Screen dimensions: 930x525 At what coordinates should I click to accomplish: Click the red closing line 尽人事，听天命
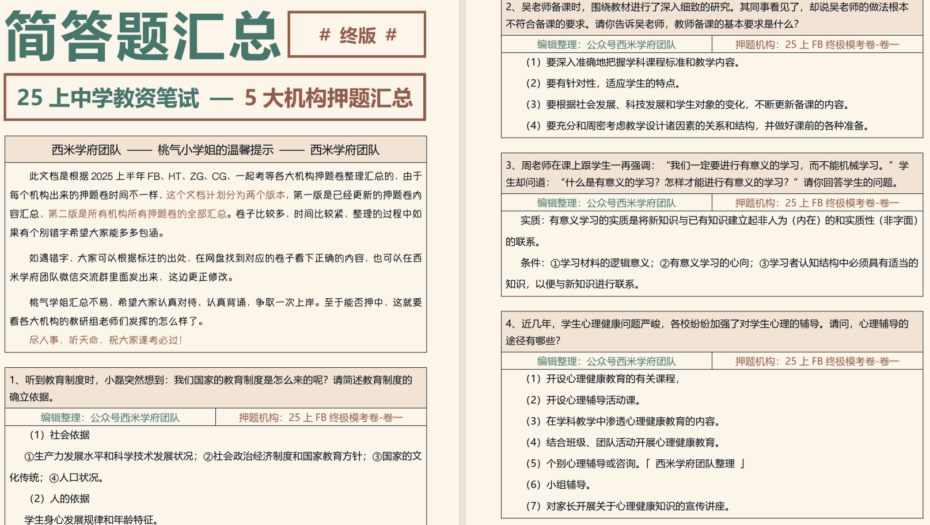(x=106, y=340)
